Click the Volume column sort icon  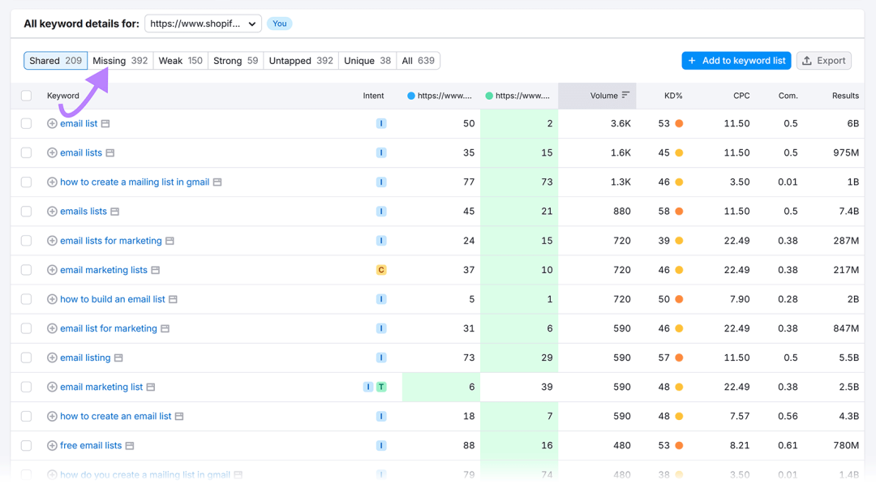click(625, 96)
